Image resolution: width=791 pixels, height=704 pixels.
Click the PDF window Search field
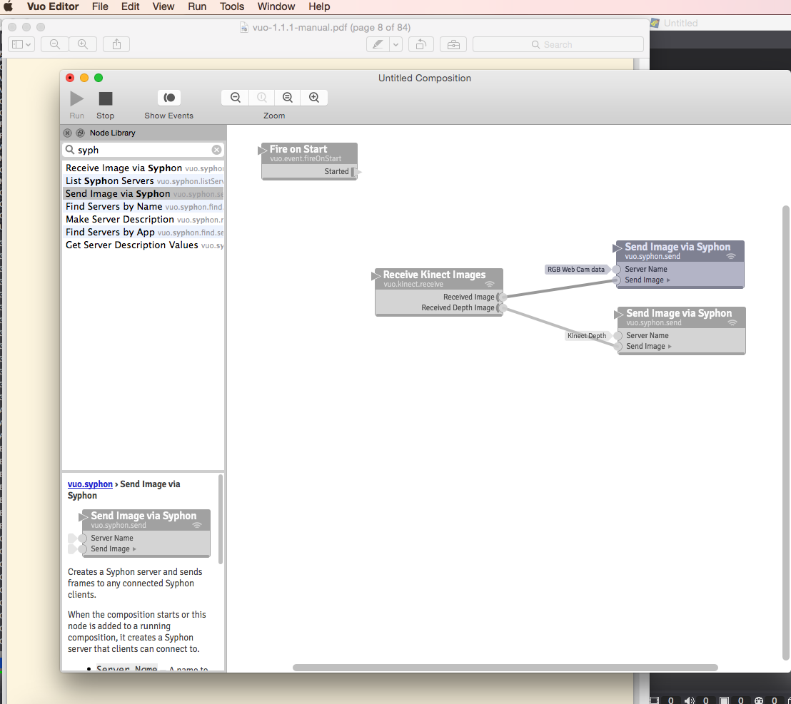point(558,44)
